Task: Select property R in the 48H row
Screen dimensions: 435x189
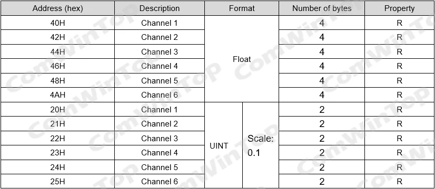Action: pyautogui.click(x=400, y=80)
